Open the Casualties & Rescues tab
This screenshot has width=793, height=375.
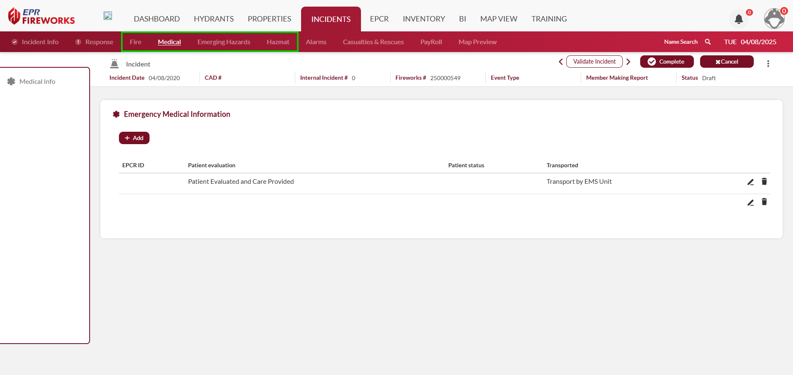(373, 42)
